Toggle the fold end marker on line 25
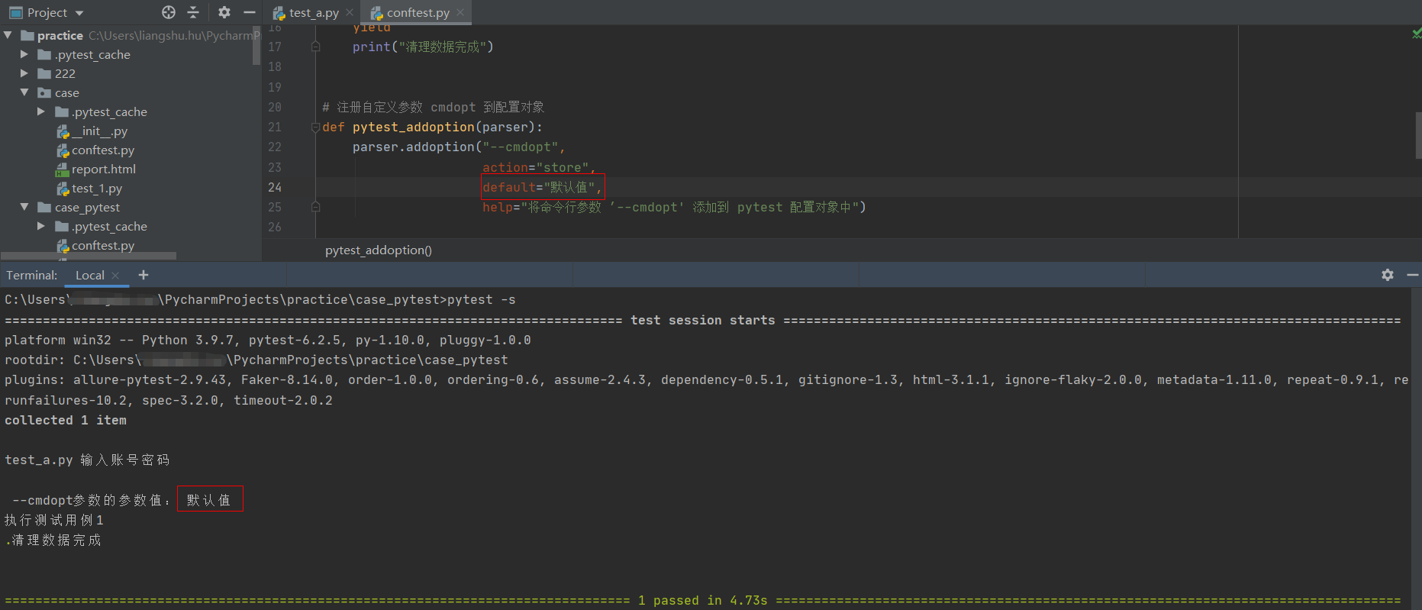Screen dimensions: 1422x610 click(315, 207)
